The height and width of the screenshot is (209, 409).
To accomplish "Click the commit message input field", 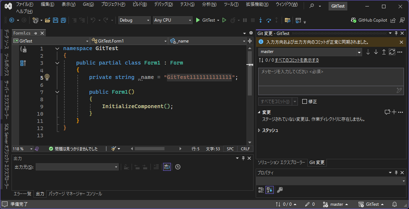I will click(x=331, y=76).
